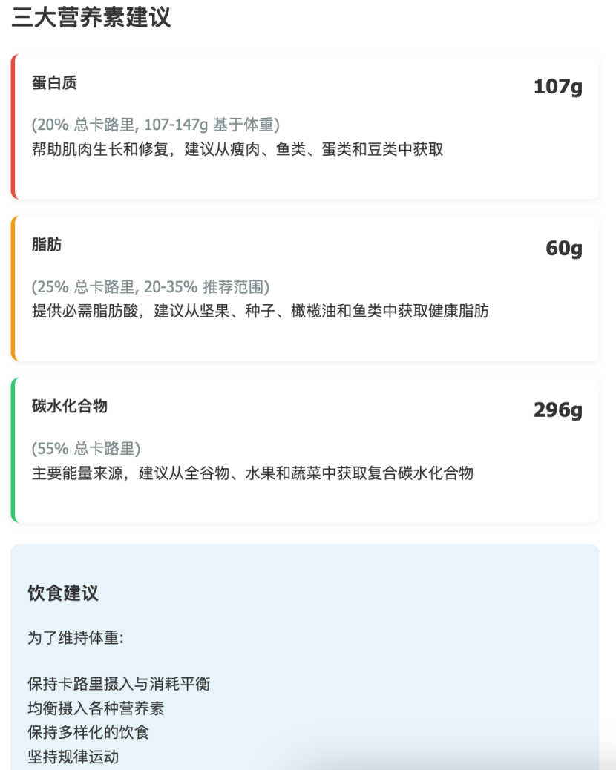Click the red accent bar of the protein card
Screen dimensions: 616x770
point(14,126)
